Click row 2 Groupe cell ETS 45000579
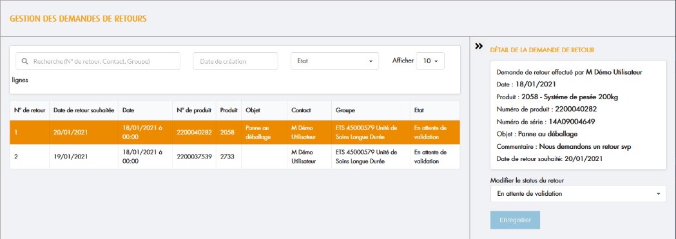The image size is (676, 239). (x=371, y=157)
